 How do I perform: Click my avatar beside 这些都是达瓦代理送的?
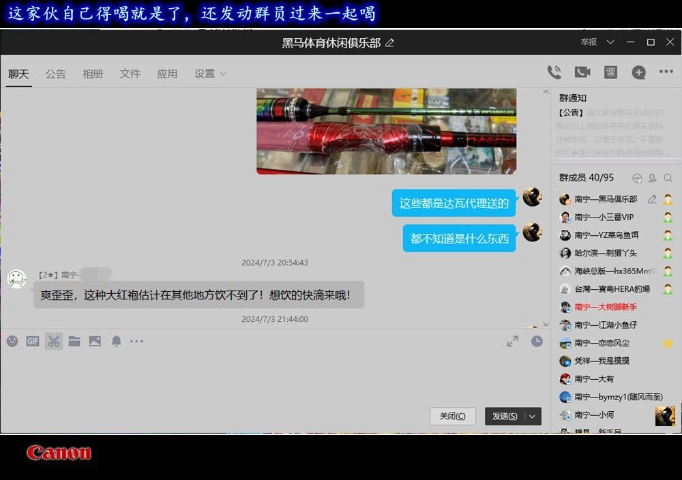(532, 197)
